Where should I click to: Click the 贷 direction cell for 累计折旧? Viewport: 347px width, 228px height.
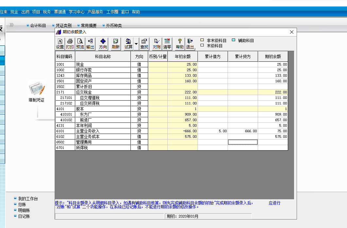point(139,87)
